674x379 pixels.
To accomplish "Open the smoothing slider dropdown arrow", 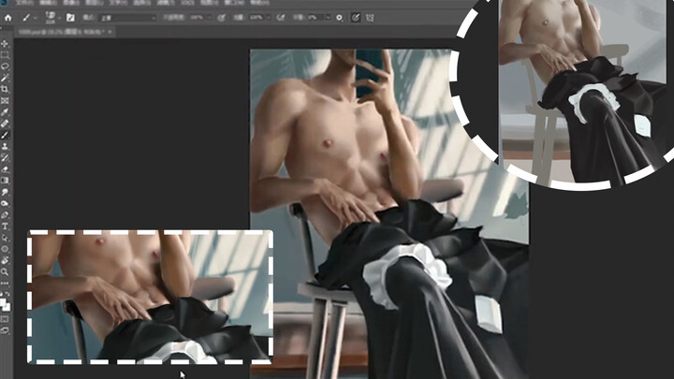I will (x=328, y=18).
